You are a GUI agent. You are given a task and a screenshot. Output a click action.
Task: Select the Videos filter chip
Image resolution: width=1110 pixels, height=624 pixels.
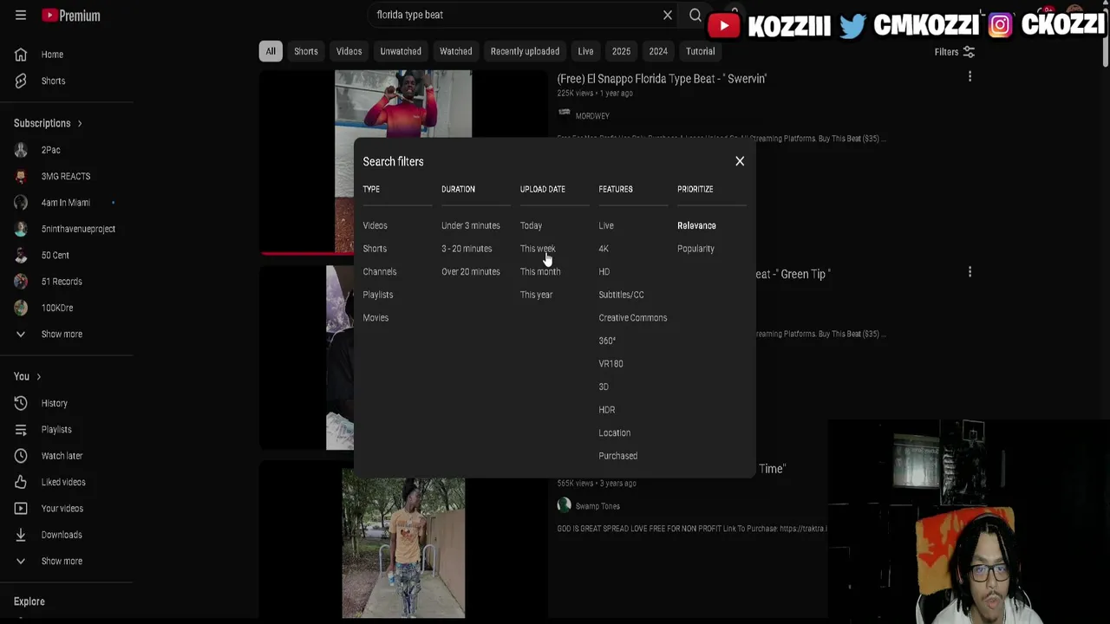pos(349,51)
